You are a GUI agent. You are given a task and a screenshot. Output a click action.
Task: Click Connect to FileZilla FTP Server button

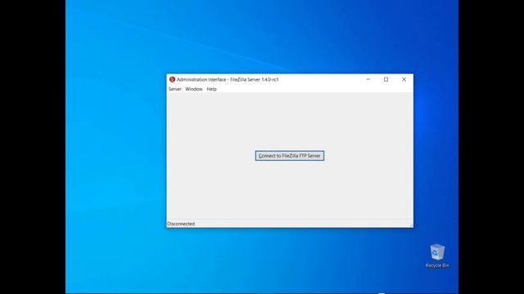(x=289, y=156)
